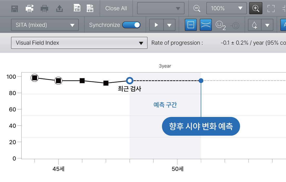
Task: Open the SITA (mixed) dropdown
Action: pyautogui.click(x=45, y=25)
